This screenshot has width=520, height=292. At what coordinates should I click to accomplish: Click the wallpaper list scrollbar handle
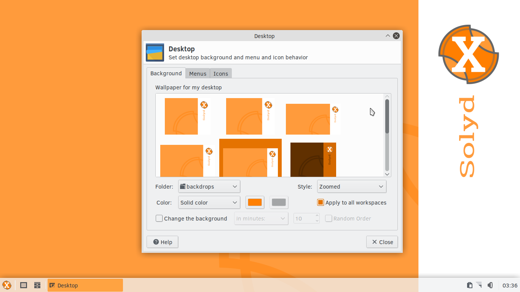387,116
